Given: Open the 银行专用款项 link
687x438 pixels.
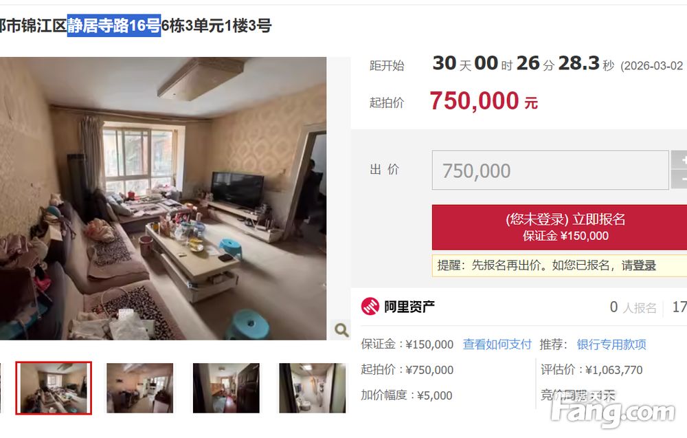Looking at the screenshot, I should pos(611,344).
